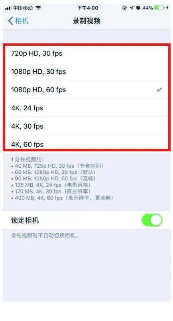Tap the cellular signal bars icon
The image size is (173, 321).
(x=8, y=8)
